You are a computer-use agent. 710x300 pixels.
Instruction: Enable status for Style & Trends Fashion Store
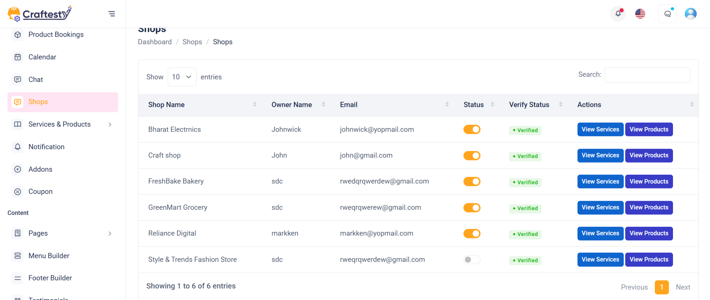(472, 260)
